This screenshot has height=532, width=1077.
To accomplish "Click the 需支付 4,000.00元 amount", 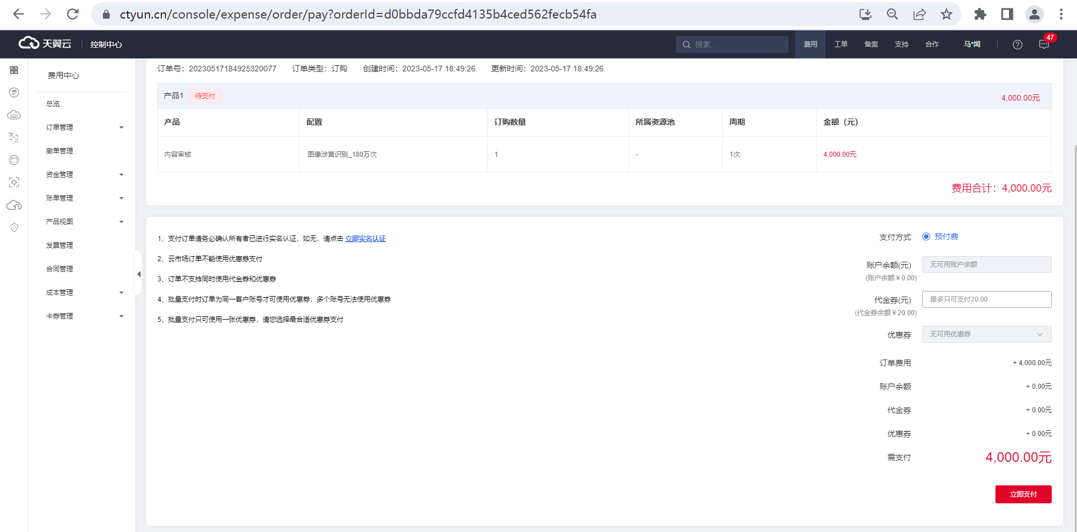I will 1018,457.
